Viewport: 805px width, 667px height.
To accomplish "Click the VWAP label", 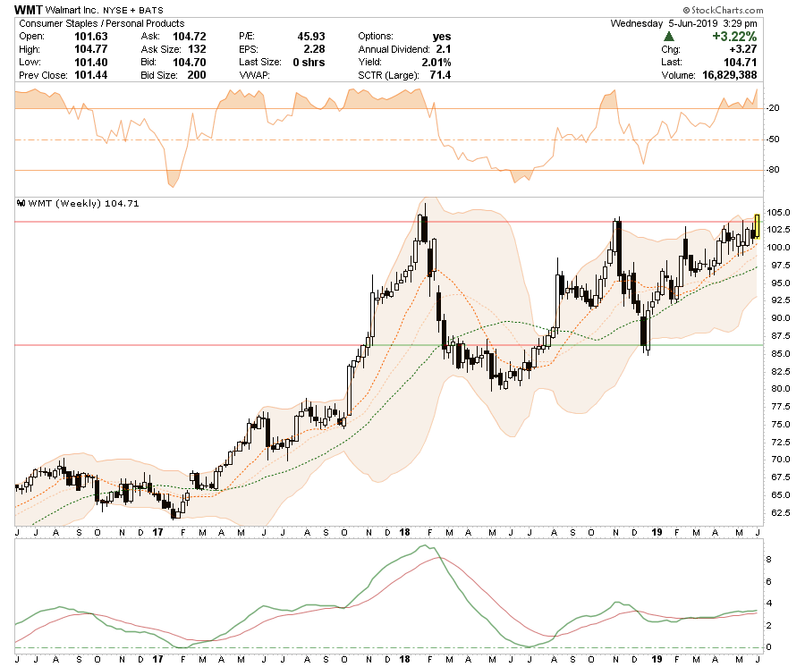I will [254, 75].
